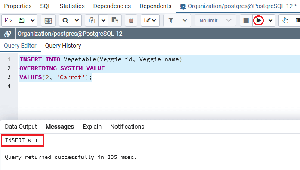Click the Stop query square button

pos(246,20)
